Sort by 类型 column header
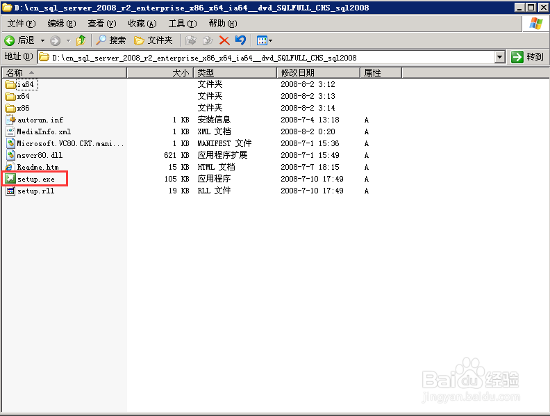This screenshot has height=416, width=550. click(235, 73)
